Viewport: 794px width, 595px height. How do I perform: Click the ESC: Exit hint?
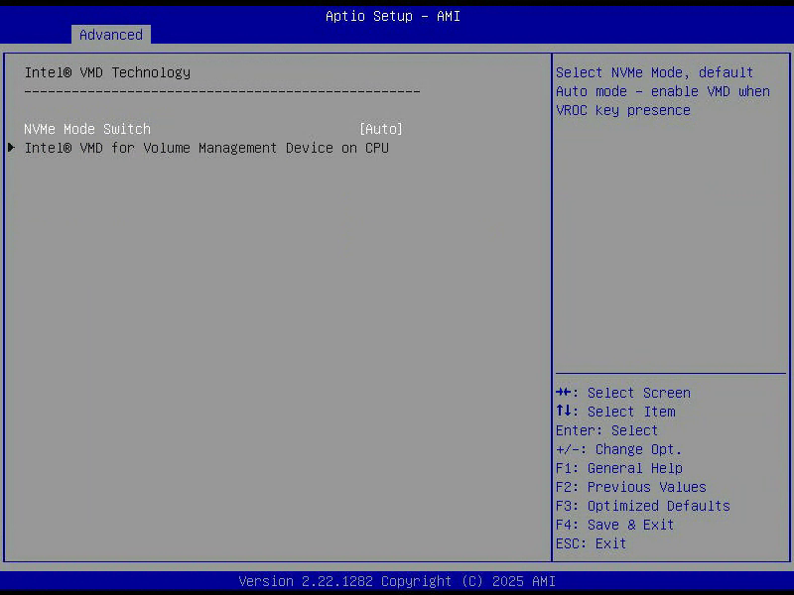591,543
